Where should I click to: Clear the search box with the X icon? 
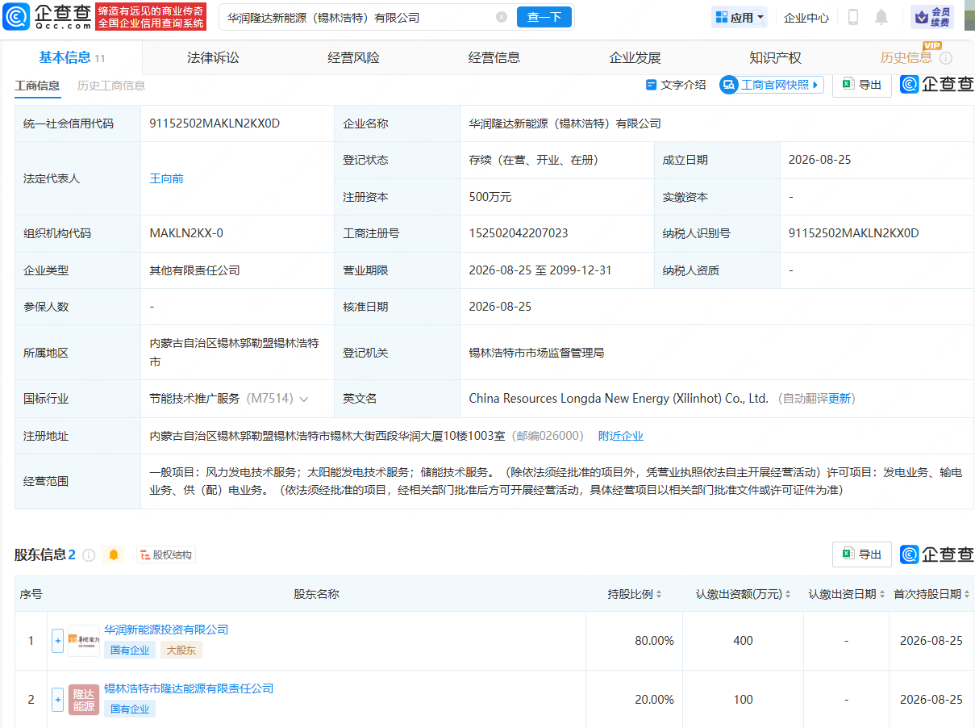coord(502,17)
